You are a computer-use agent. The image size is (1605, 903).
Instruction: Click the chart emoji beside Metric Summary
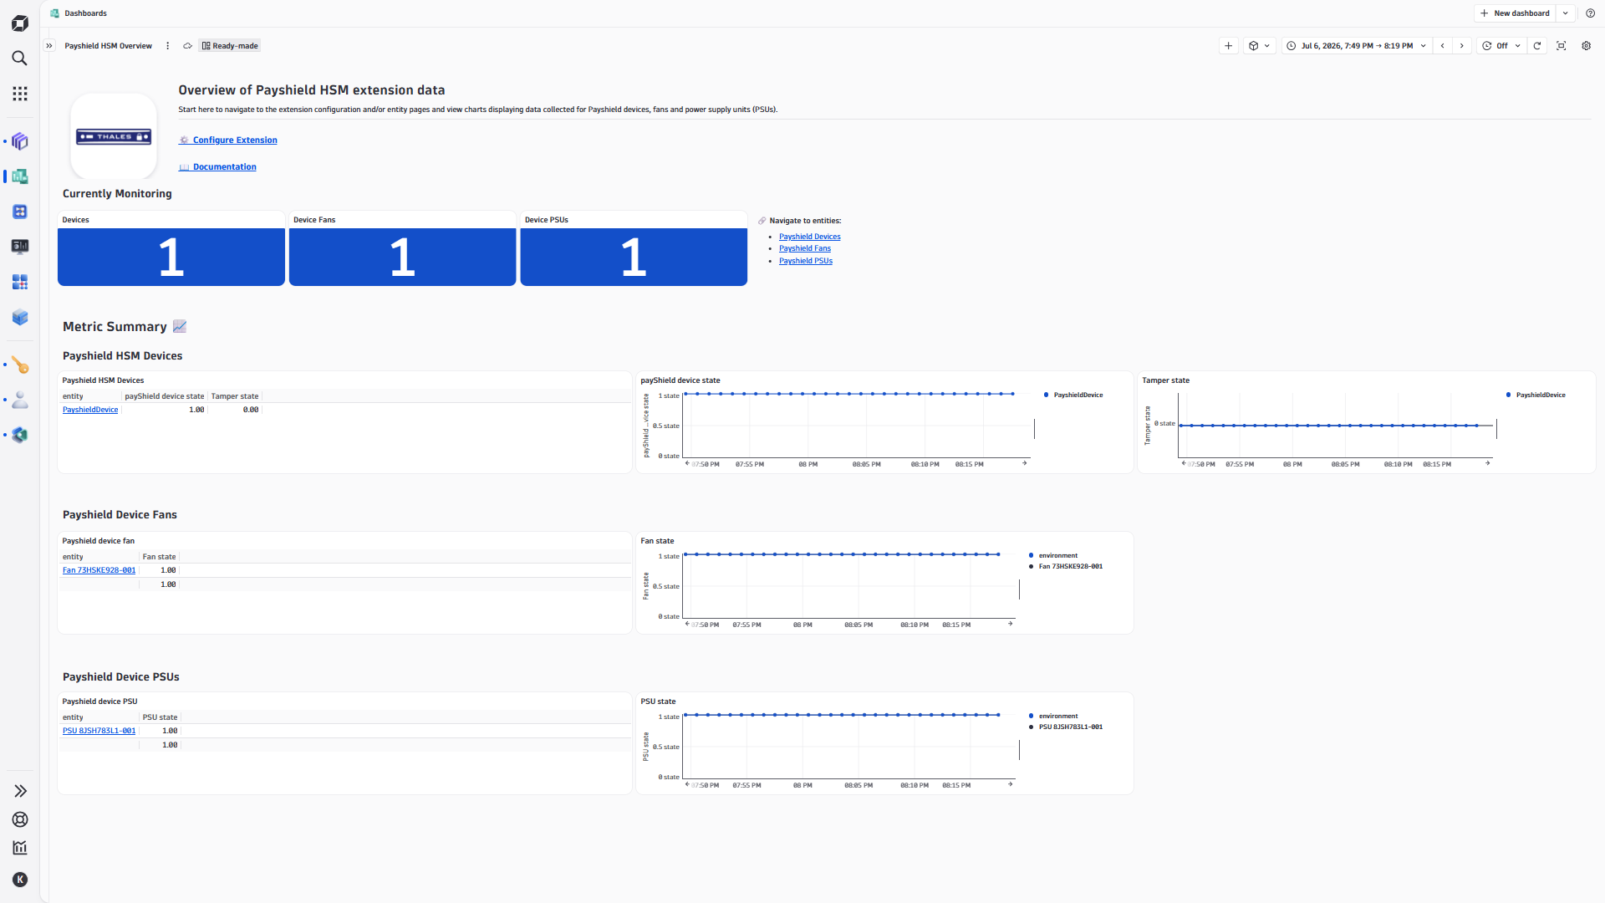(180, 327)
